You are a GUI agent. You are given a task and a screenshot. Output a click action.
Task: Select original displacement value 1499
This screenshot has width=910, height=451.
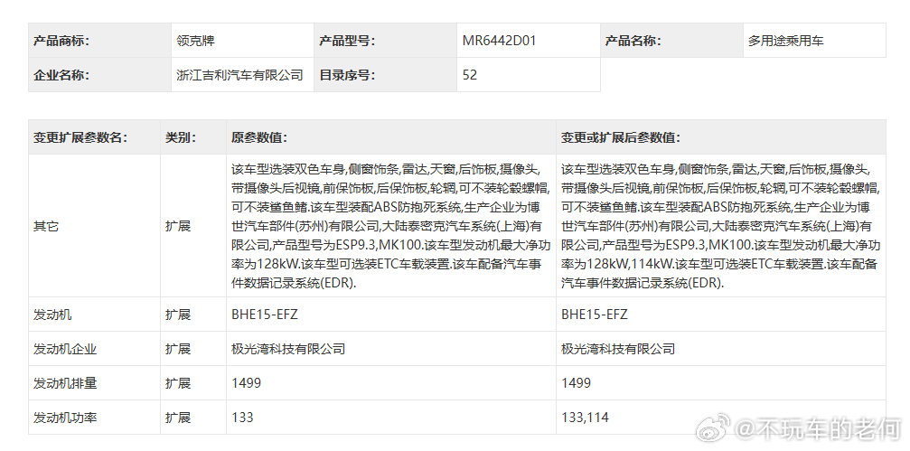click(x=246, y=383)
